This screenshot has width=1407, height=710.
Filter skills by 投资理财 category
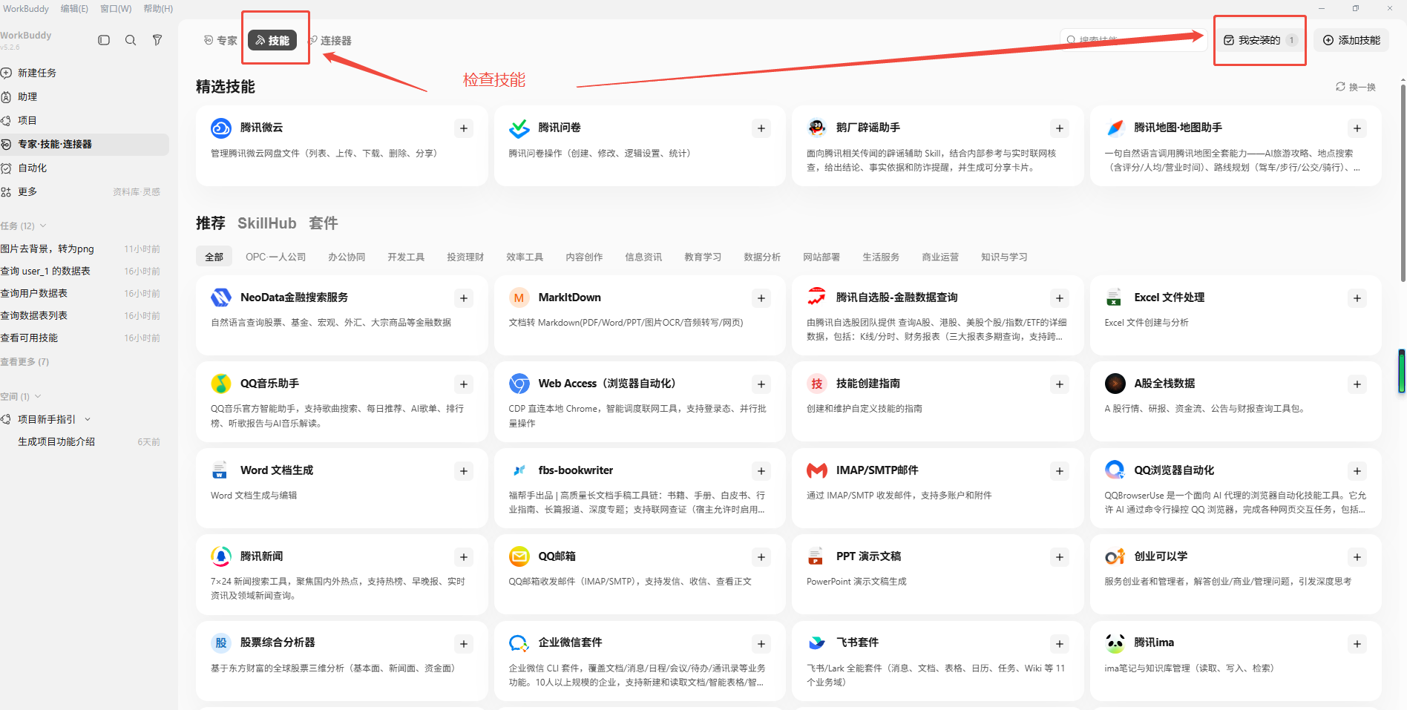465,257
